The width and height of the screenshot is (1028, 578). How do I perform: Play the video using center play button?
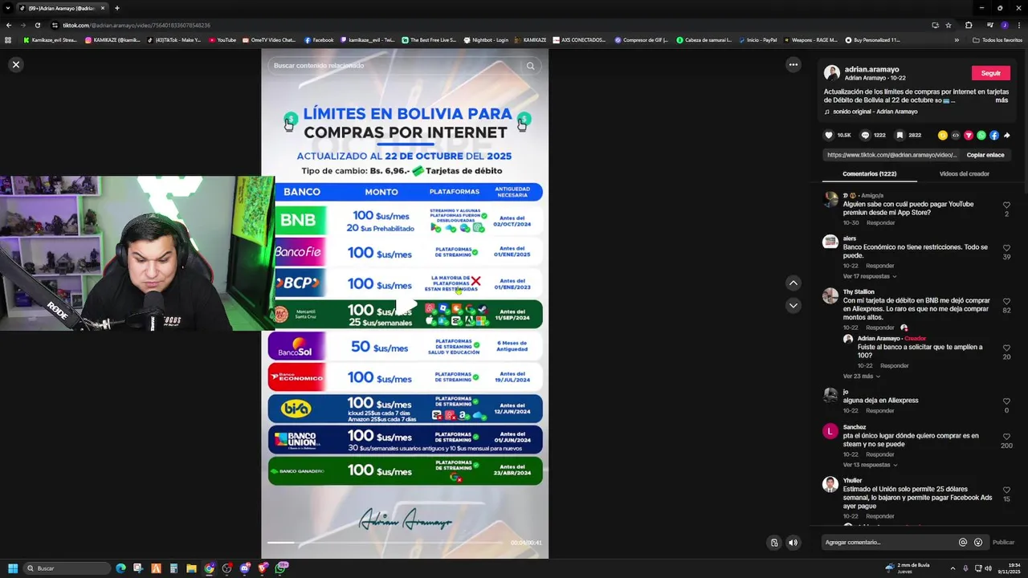[x=405, y=306]
